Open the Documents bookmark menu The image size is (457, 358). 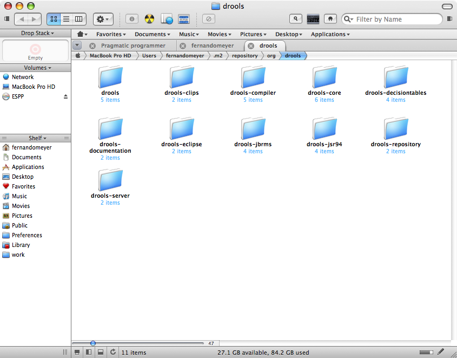tap(152, 35)
